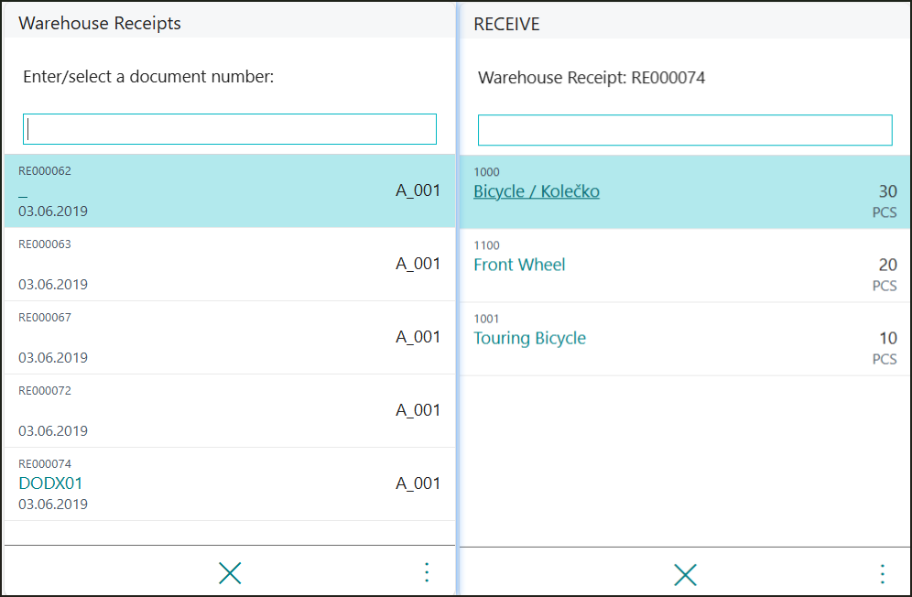Open the three-dot menu in RECEIVE pane
Screen dimensions: 912x597
882,574
